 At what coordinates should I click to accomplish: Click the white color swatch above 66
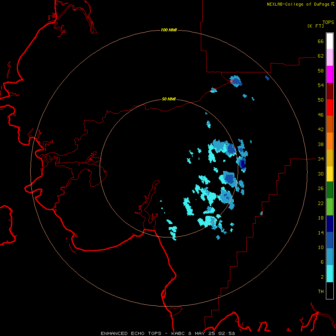(330, 41)
